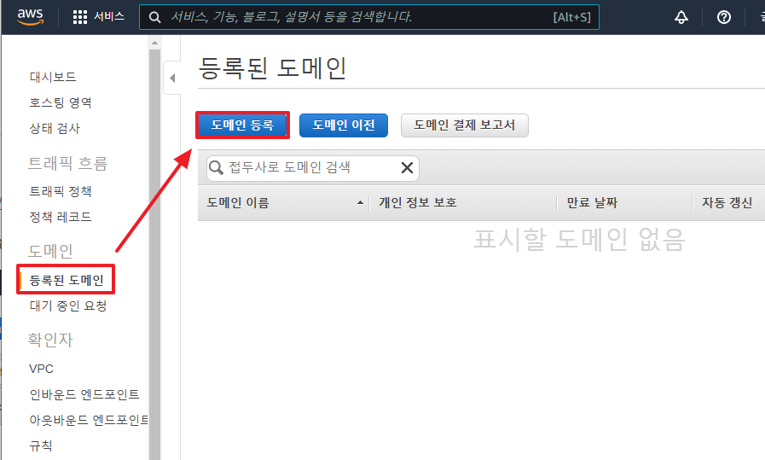
Task: Click the search magnifier in top bar
Action: [154, 17]
